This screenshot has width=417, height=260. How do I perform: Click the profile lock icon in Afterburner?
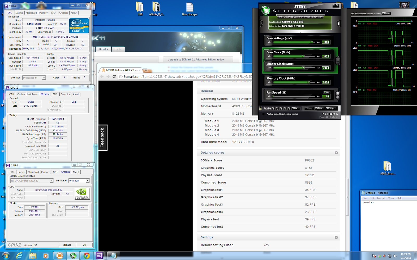pos(260,108)
